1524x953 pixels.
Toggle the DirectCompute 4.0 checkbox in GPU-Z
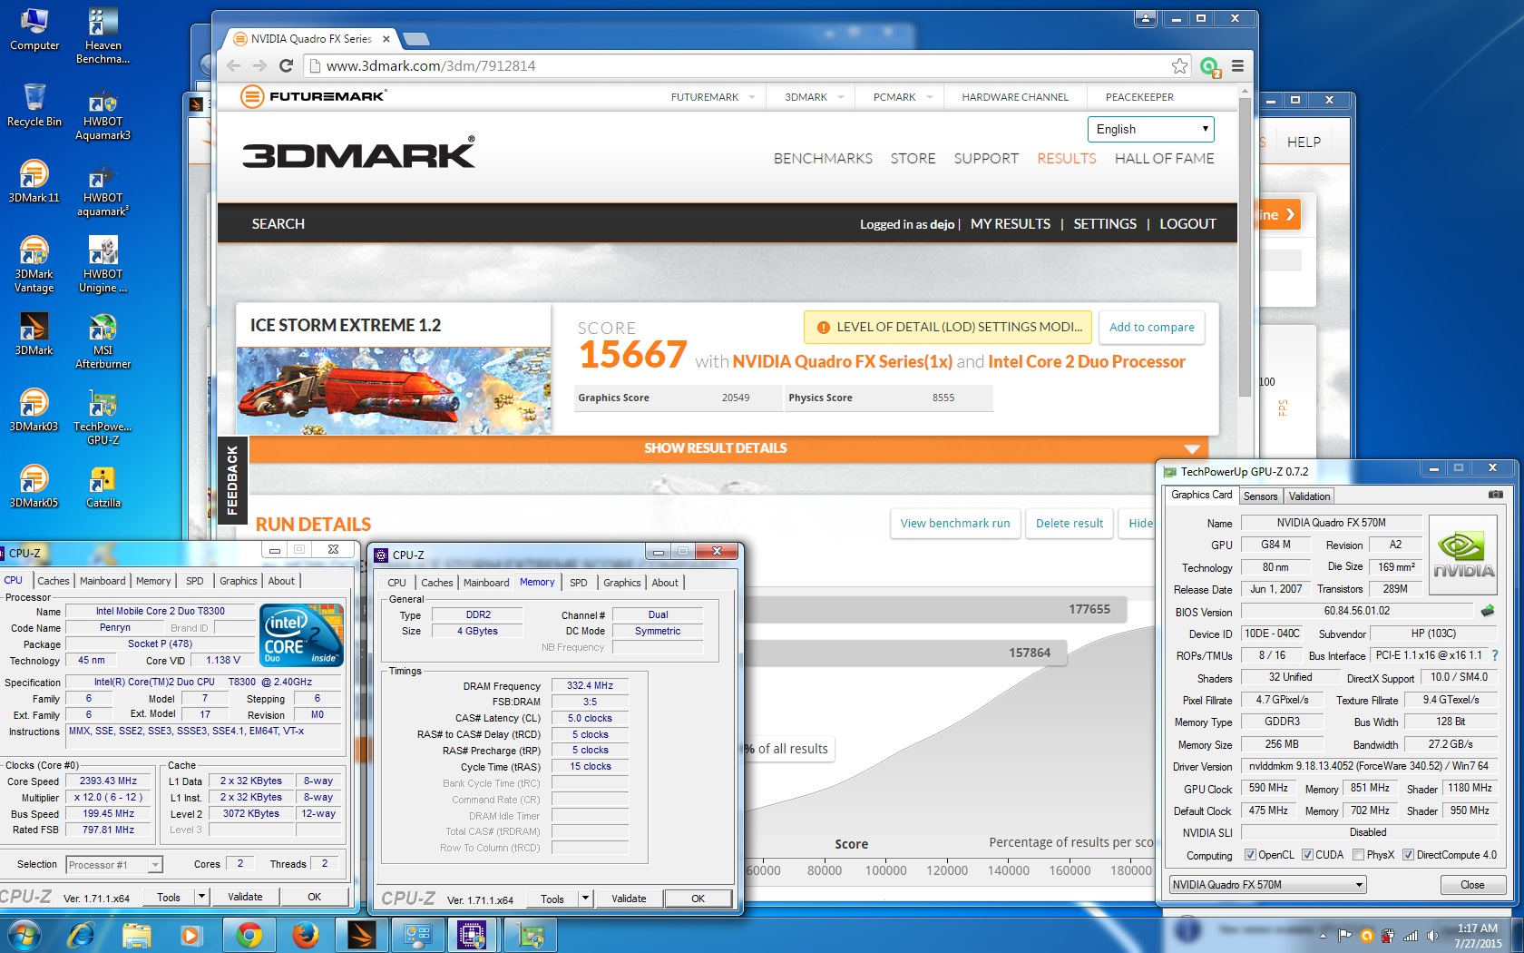(x=1408, y=855)
